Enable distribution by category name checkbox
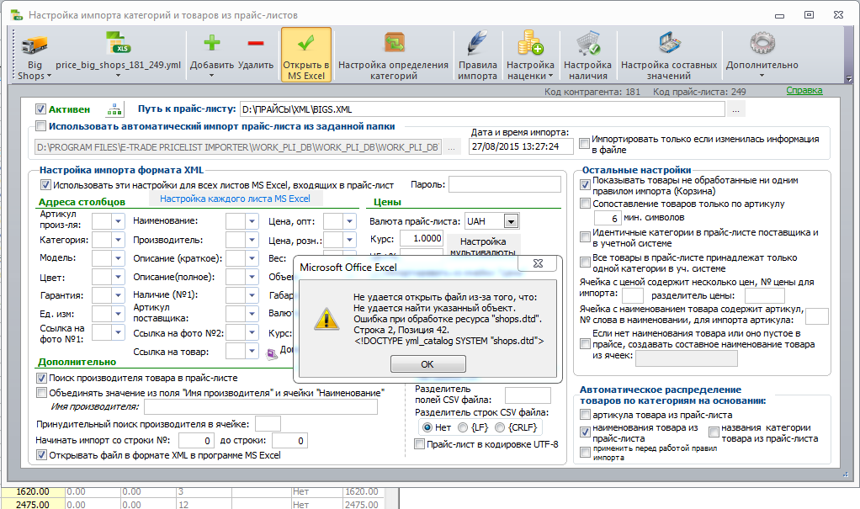 pyautogui.click(x=714, y=432)
